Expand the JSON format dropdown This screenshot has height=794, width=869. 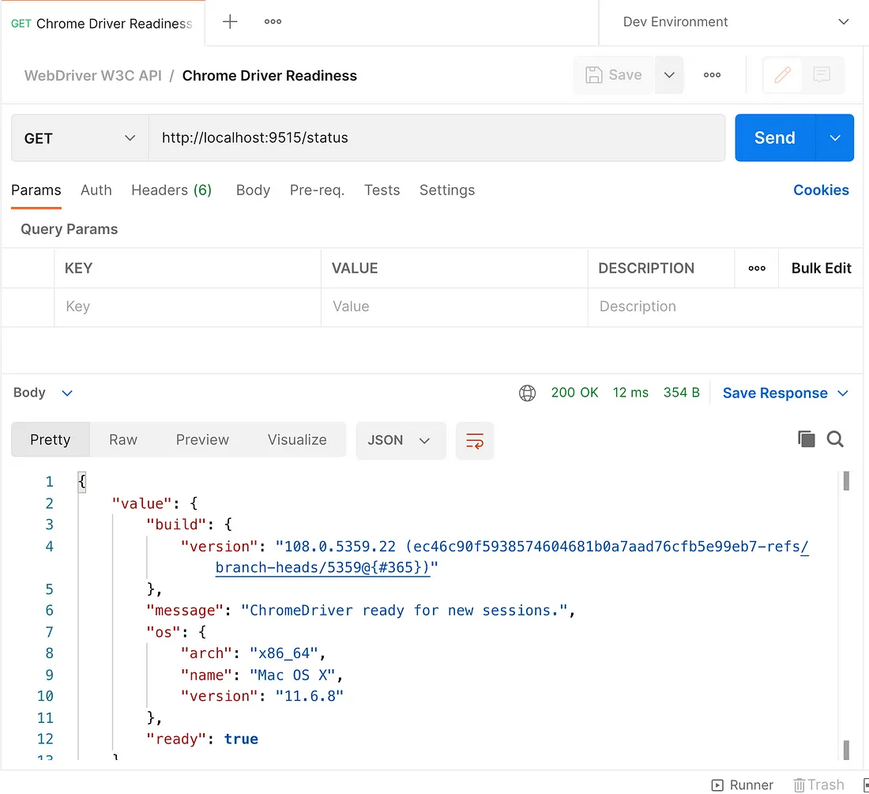401,441
